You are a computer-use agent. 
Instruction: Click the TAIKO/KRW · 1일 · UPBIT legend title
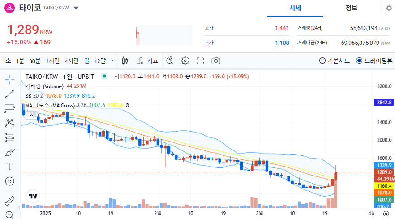(60, 77)
